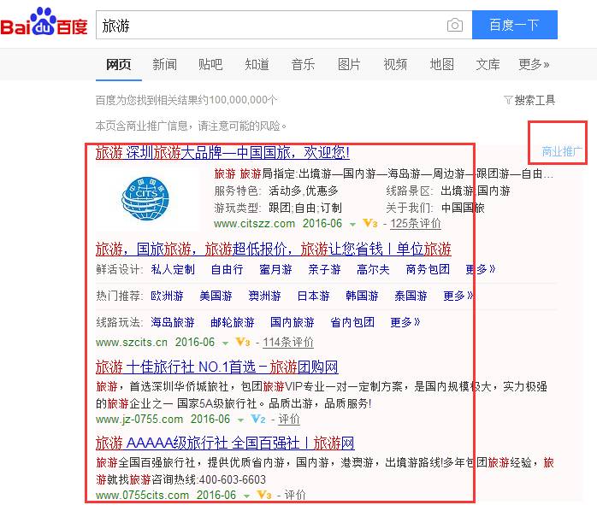Open the 自由行 sublink
Viewport: 597px width, 505px height.
[228, 270]
